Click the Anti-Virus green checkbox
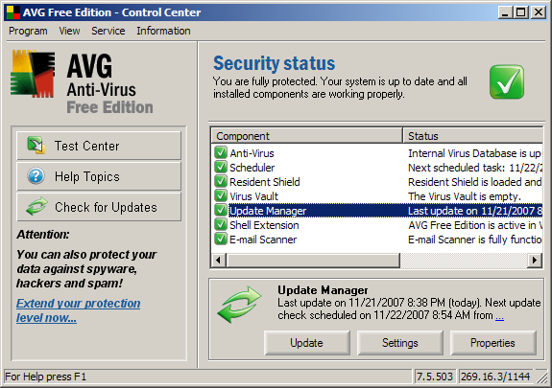552x388 pixels. [221, 153]
